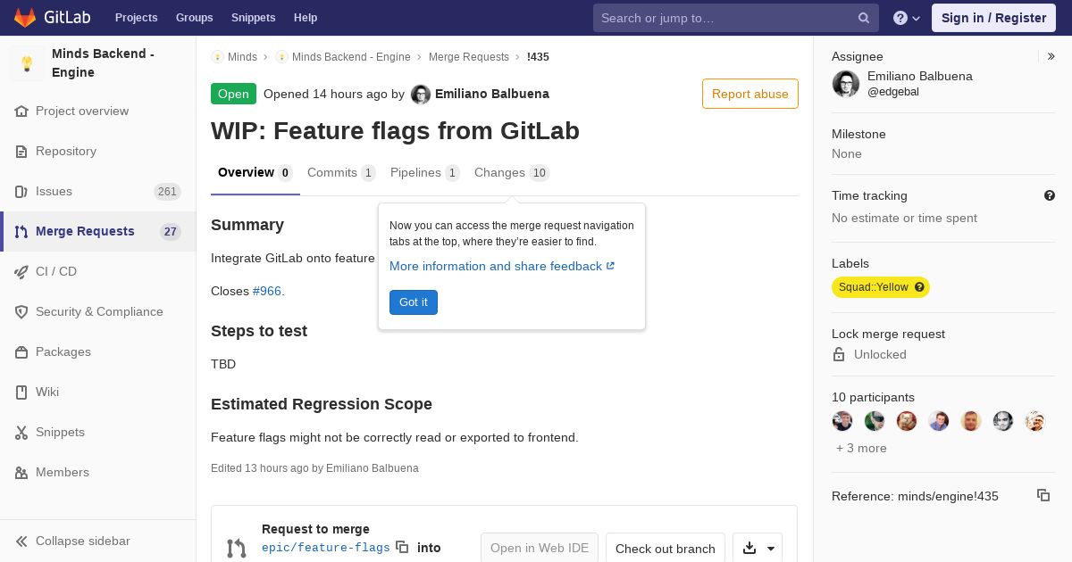
Task: Switch to the Commits tab
Action: click(x=340, y=172)
